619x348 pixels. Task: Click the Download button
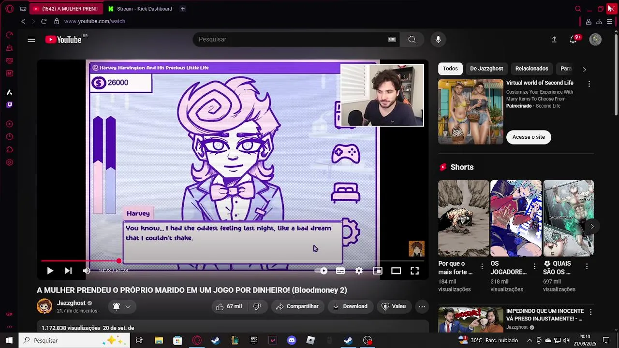351,306
